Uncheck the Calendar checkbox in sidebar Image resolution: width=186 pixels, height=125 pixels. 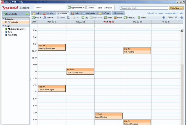pyautogui.click(x=6, y=22)
